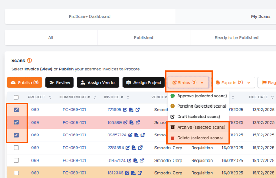Open the PO-069-101 commitment link in first row
The image size is (276, 178).
(x=75, y=110)
